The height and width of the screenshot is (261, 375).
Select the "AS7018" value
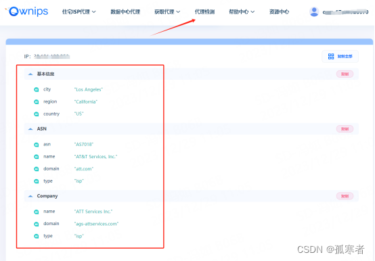tap(84, 144)
